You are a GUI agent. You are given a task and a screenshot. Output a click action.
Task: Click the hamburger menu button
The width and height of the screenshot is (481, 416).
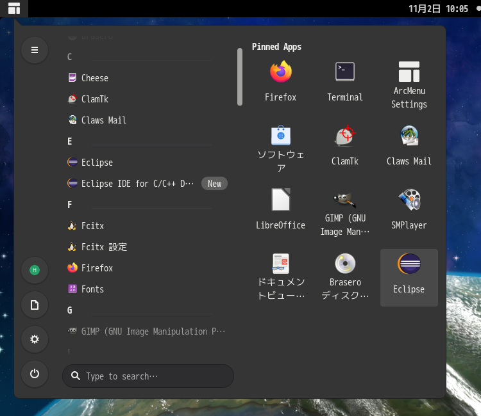pos(35,50)
